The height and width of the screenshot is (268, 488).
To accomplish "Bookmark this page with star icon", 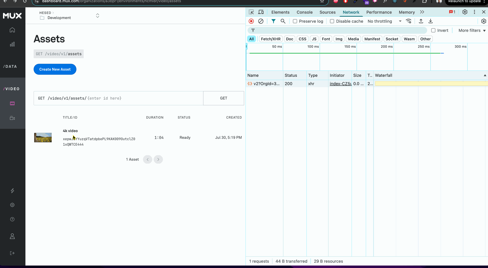I will click(322, 1).
